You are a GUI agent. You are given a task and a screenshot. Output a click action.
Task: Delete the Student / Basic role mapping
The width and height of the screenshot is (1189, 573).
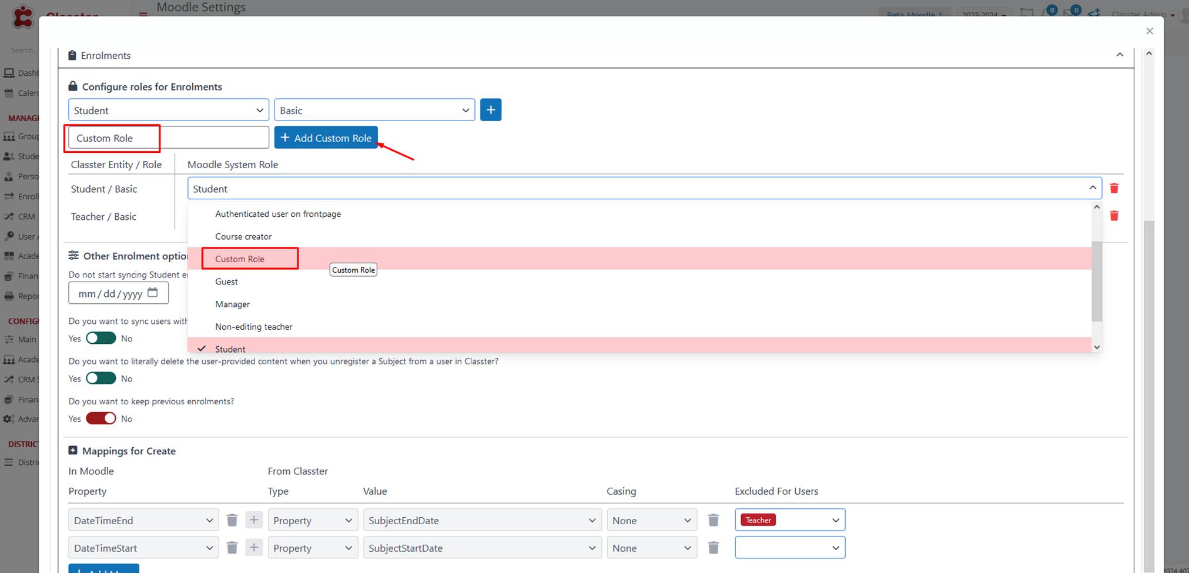click(x=1114, y=188)
